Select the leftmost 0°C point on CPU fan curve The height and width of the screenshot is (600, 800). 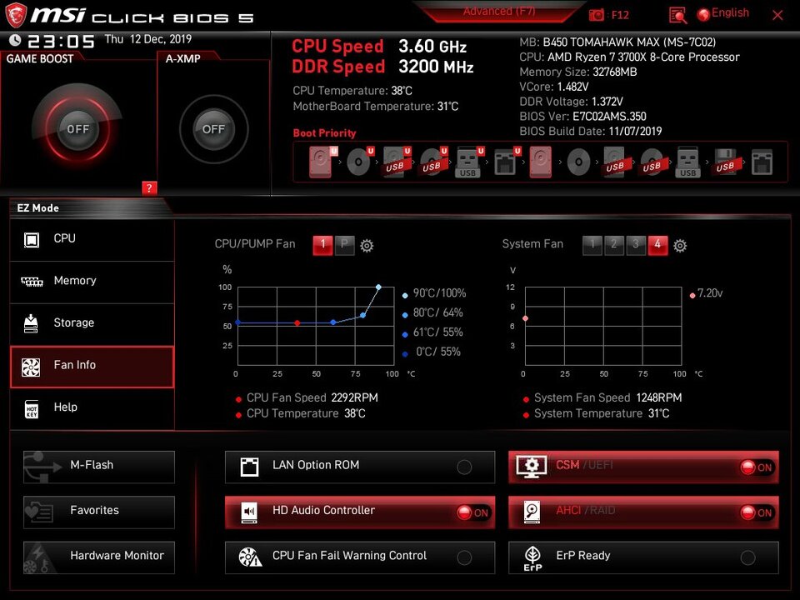[x=237, y=322]
